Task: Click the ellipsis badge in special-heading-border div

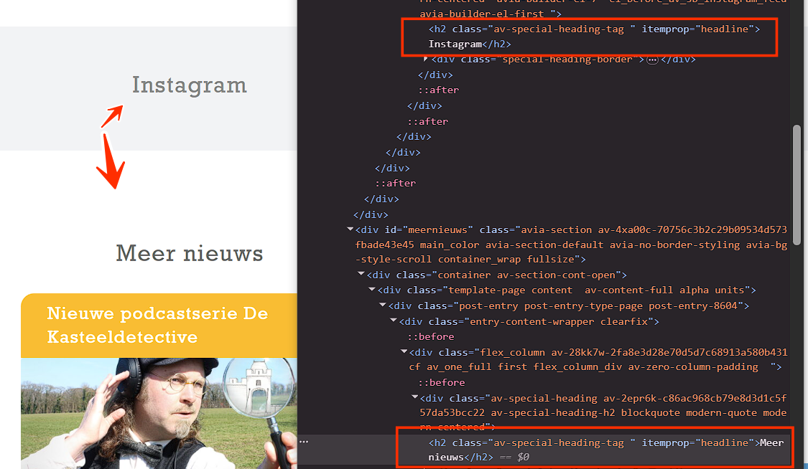Action: point(652,60)
